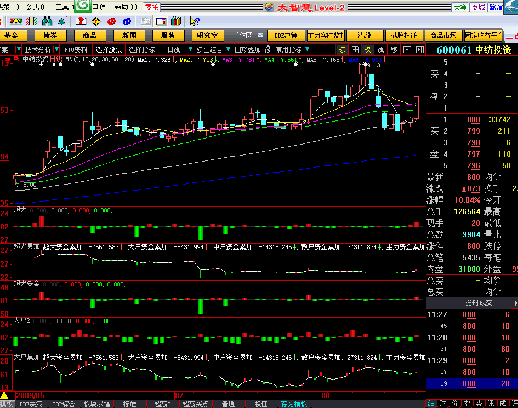Click the 大赛 link at top right
Image resolution: width=518 pixels, height=408 pixels.
(x=460, y=7)
